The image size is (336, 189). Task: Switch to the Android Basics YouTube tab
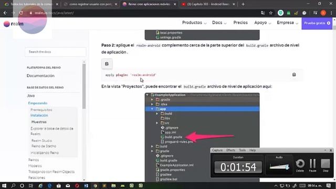click(x=208, y=4)
